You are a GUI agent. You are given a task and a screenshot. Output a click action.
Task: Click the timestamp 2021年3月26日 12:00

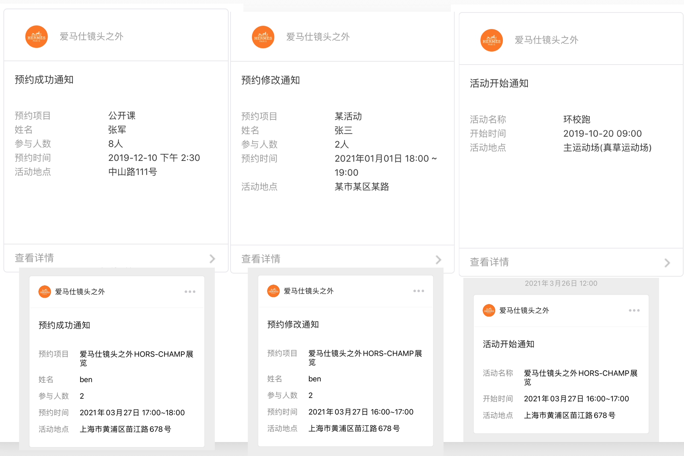tap(561, 283)
